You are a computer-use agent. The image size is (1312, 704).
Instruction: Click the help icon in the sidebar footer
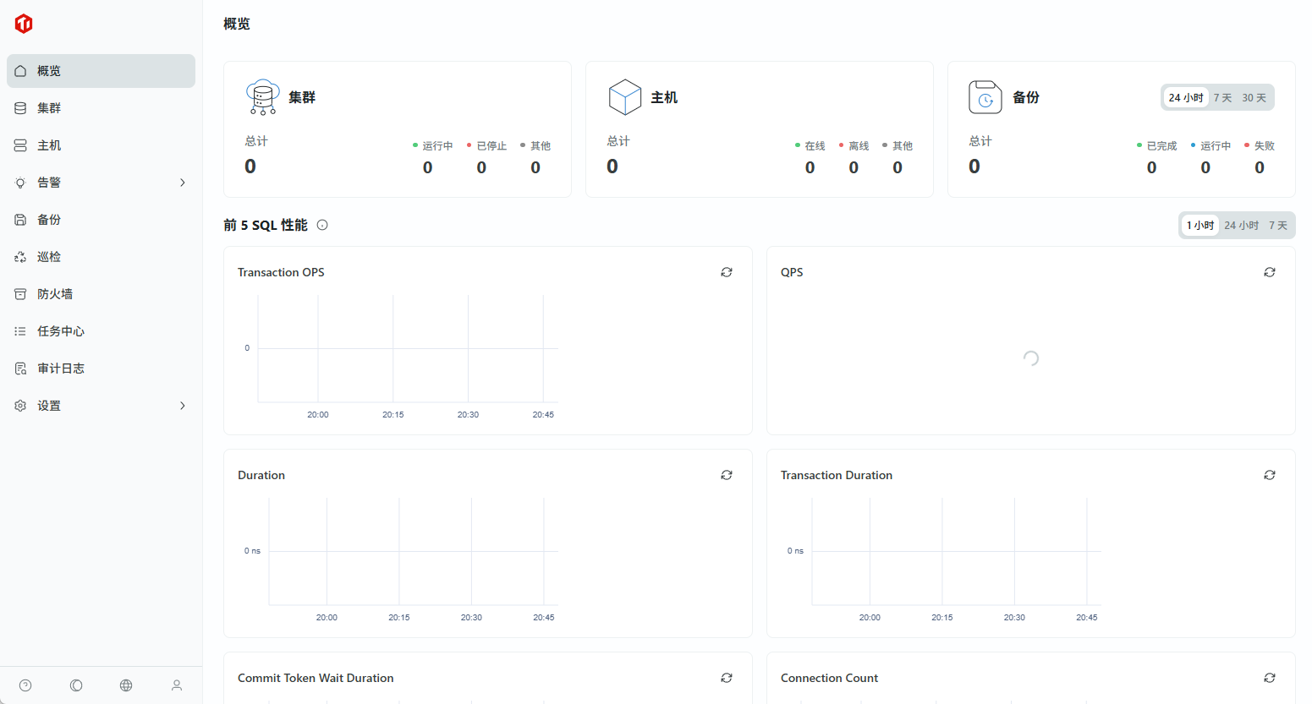(x=25, y=685)
